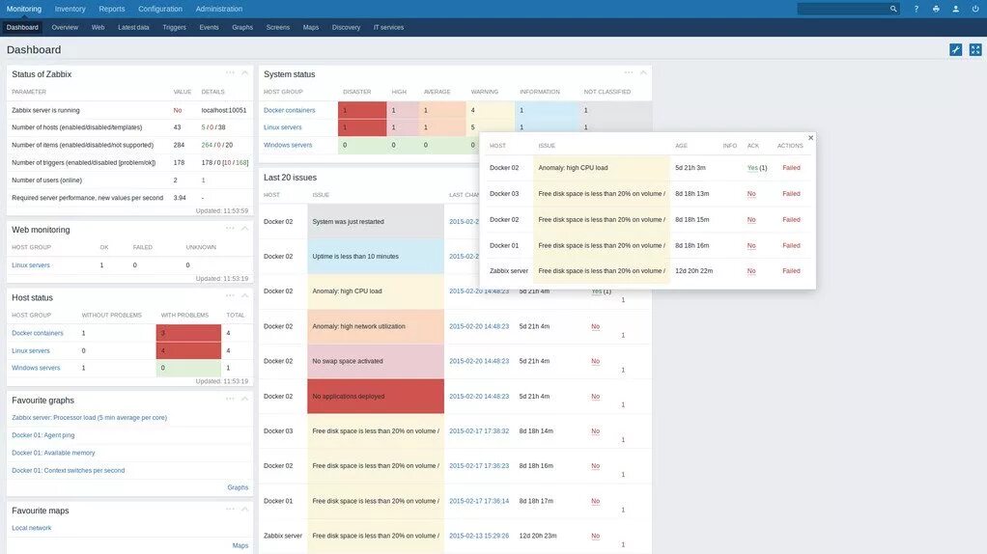Open System status widget options menu
987x554 pixels.
point(628,73)
